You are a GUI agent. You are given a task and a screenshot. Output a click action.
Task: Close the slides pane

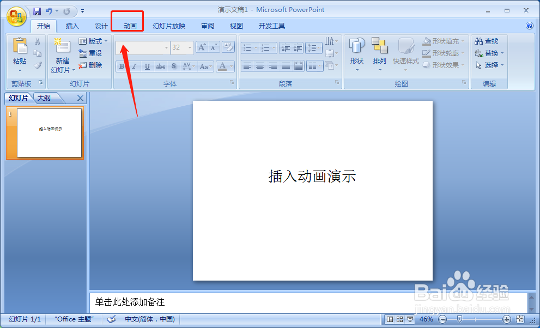pos(80,98)
